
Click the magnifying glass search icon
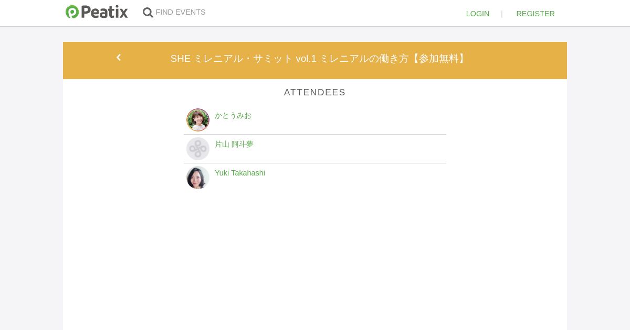148,13
